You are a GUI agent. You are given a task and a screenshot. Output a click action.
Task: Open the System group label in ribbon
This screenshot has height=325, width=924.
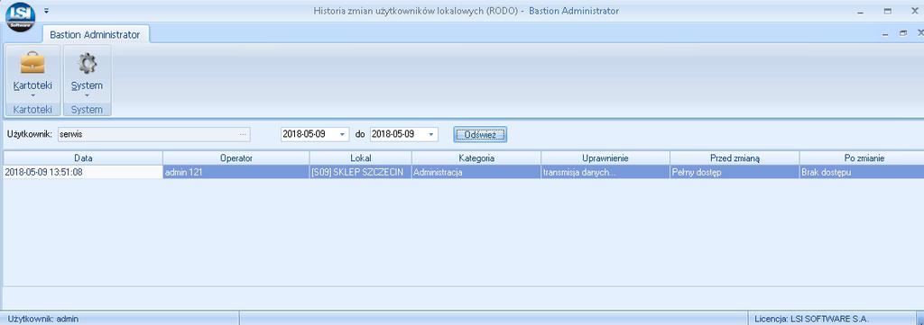pos(87,109)
